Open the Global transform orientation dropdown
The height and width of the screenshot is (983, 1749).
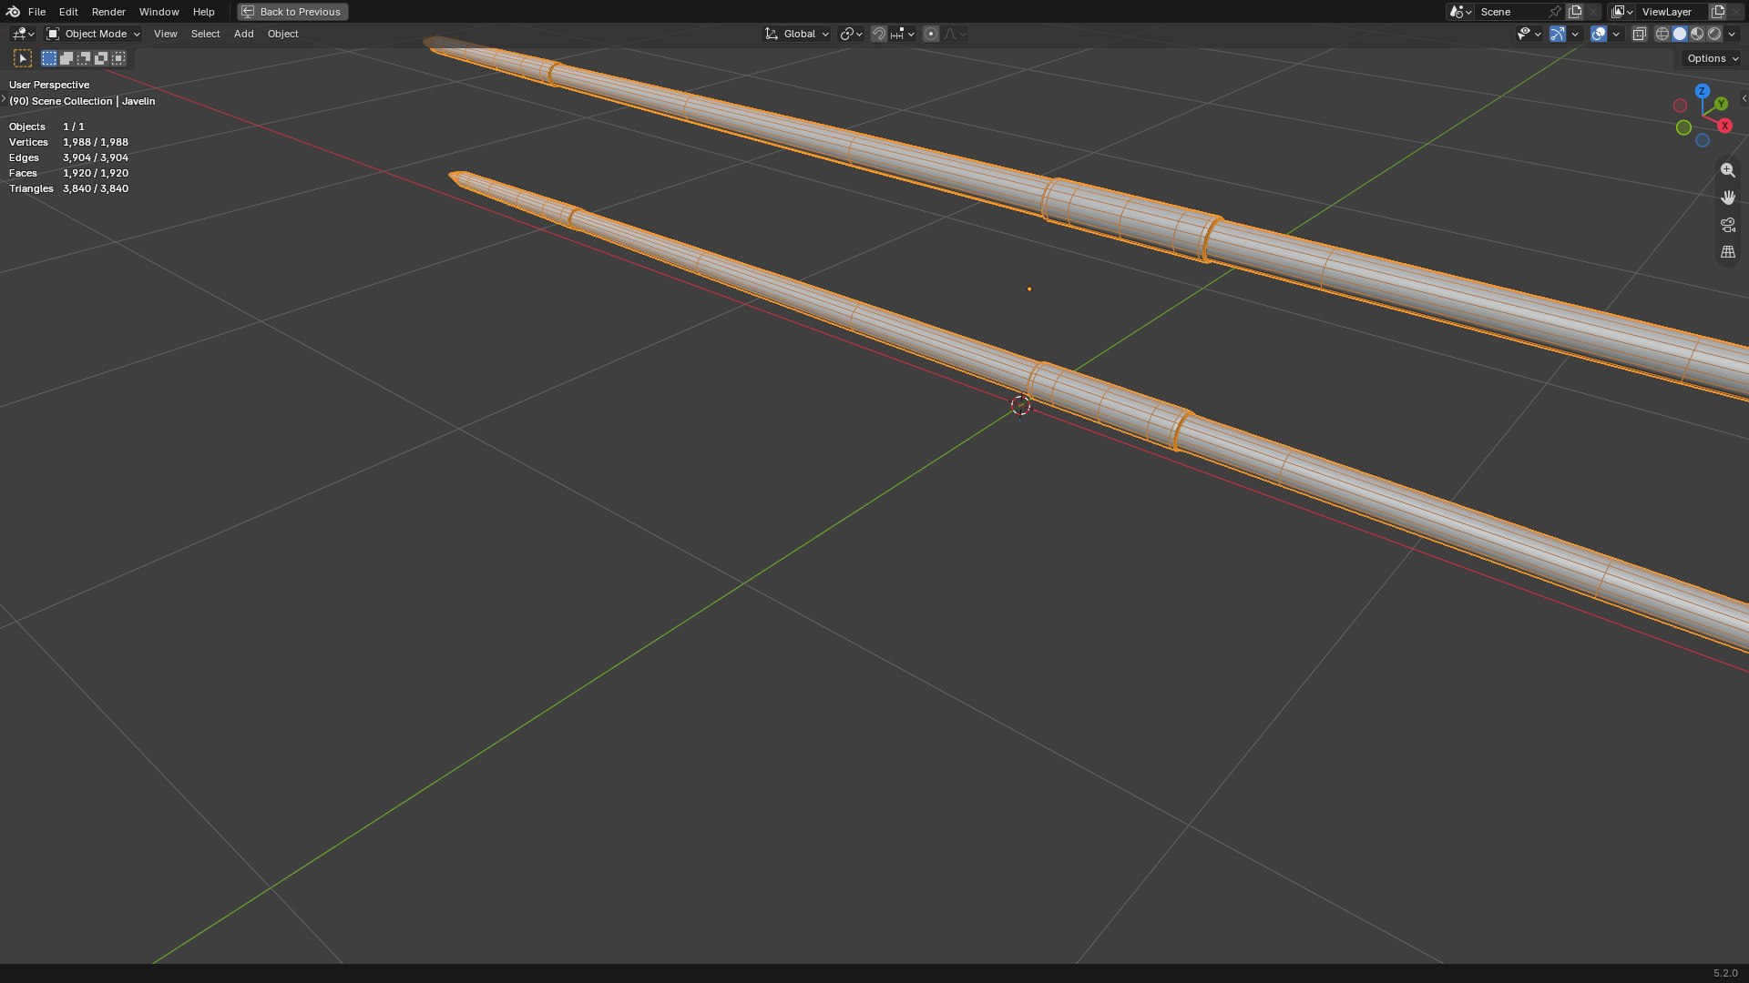click(x=797, y=34)
